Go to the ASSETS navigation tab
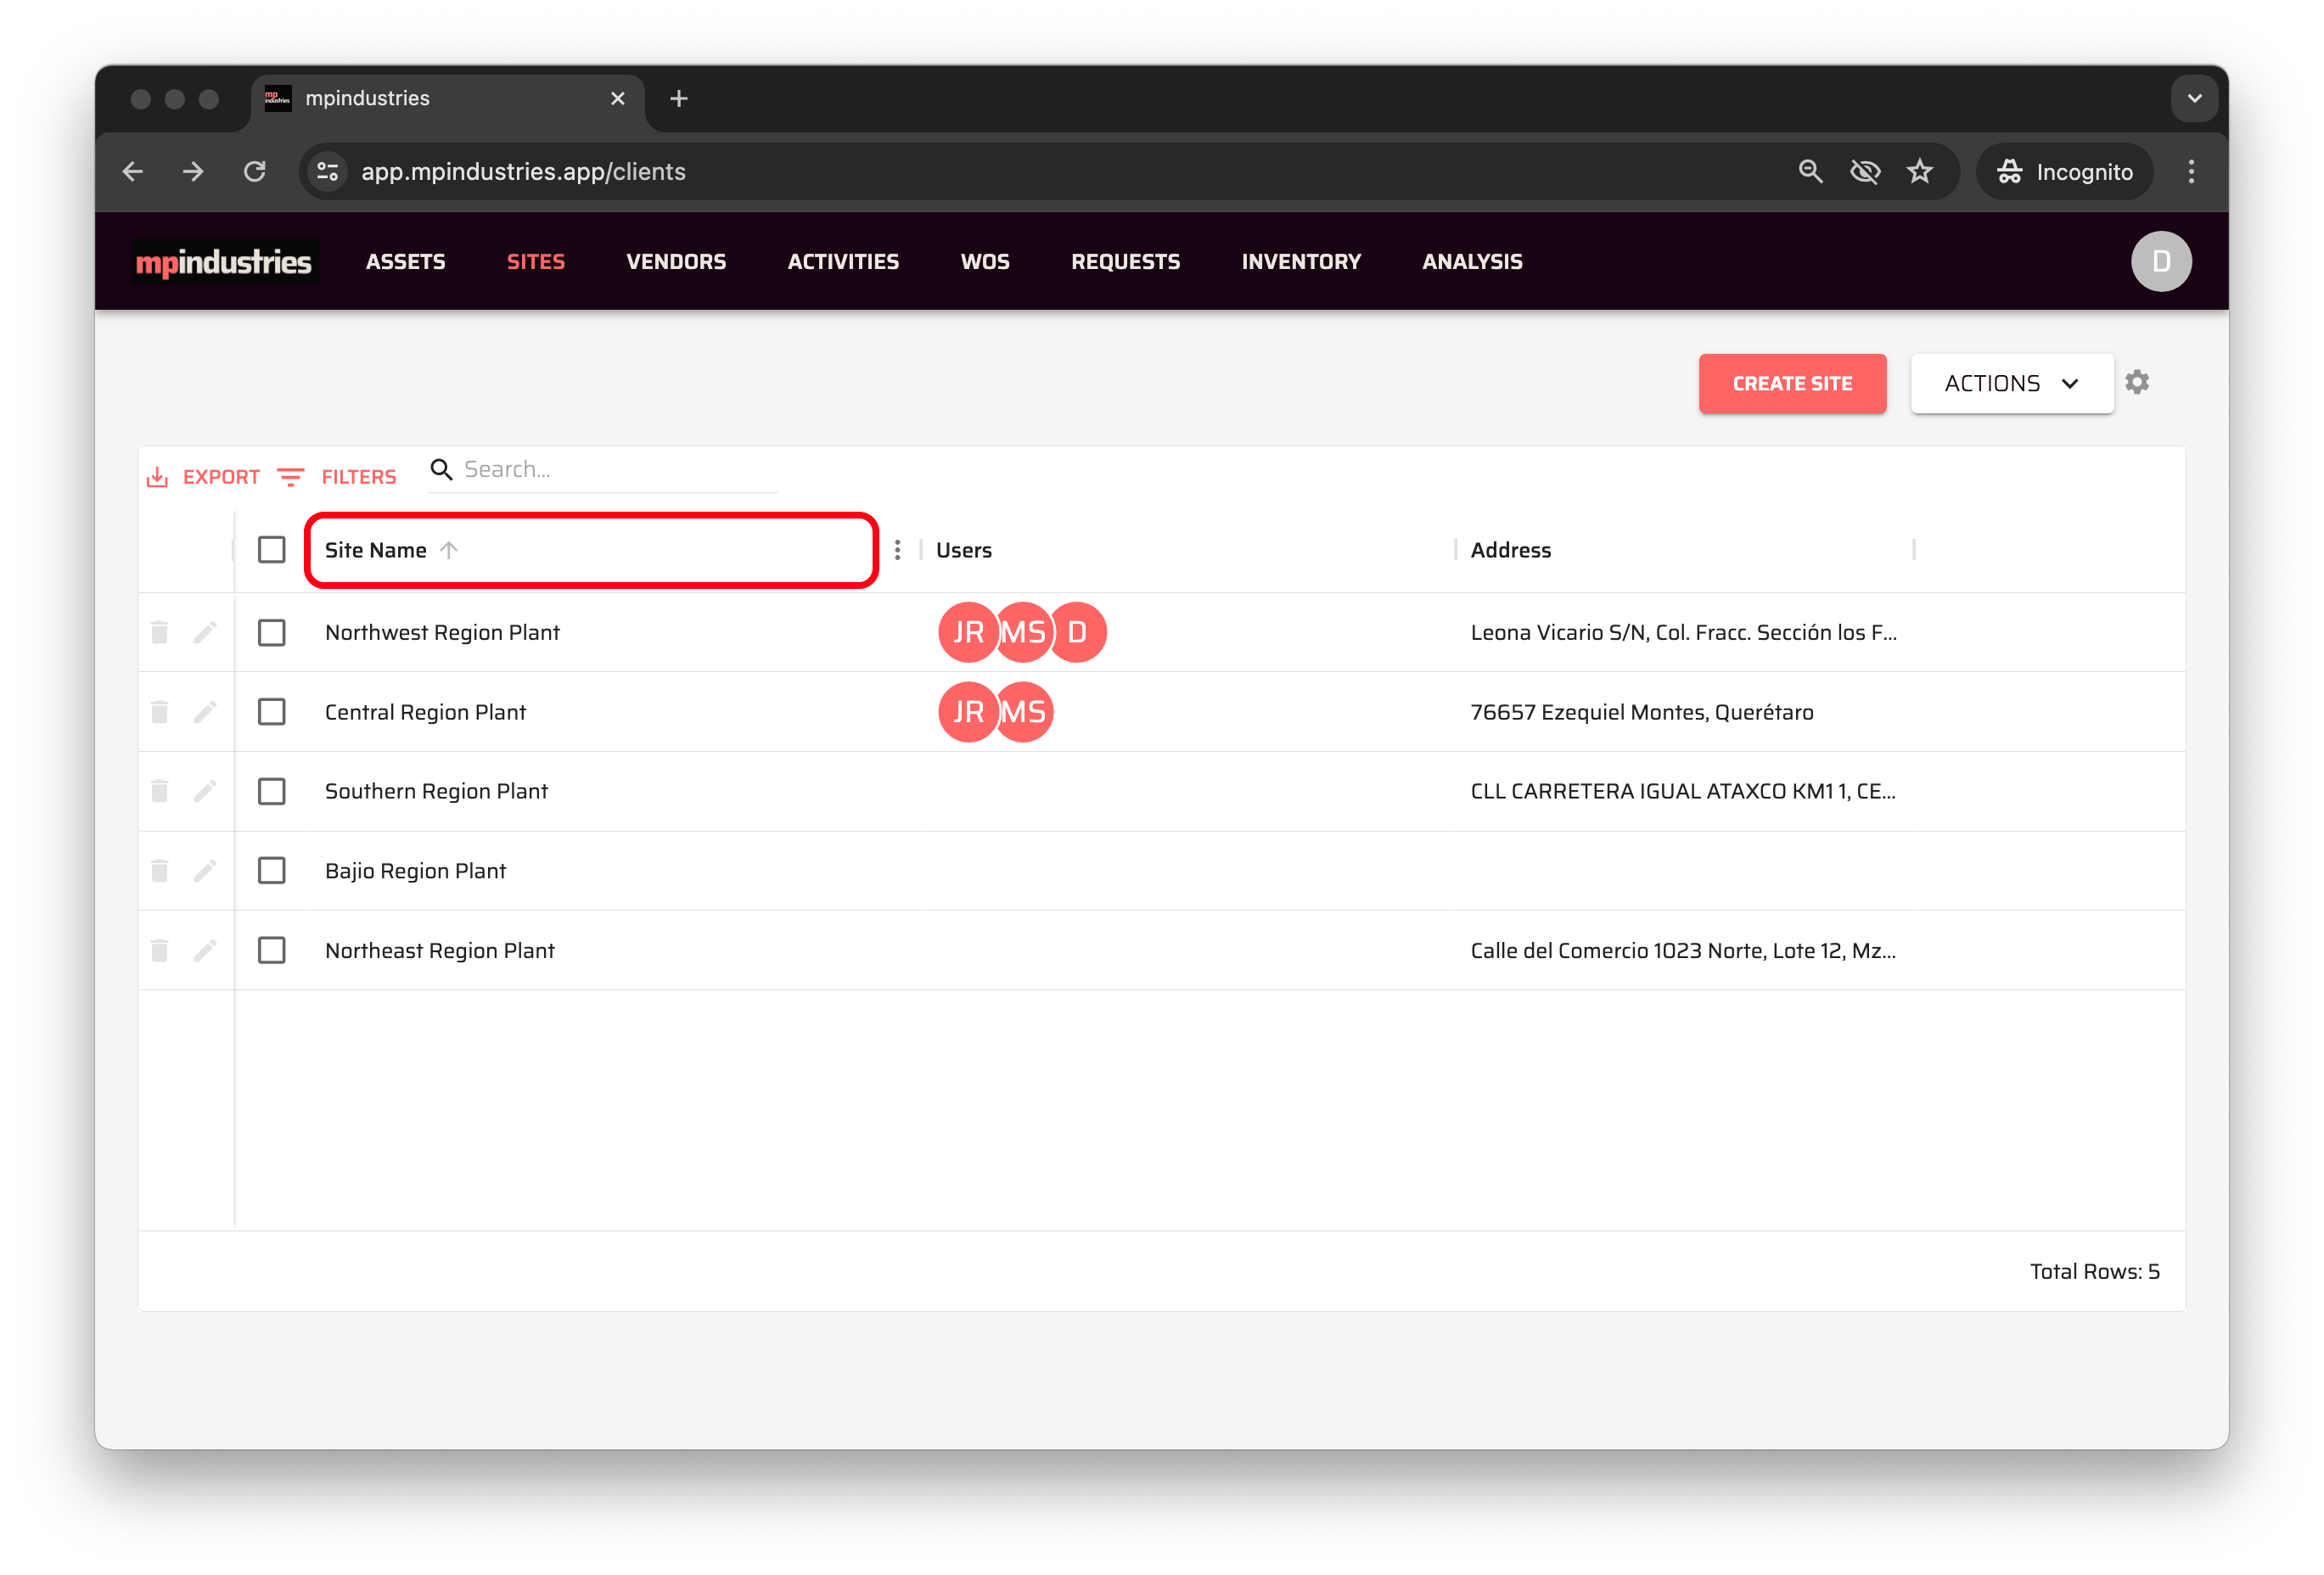The width and height of the screenshot is (2324, 1575). pyautogui.click(x=405, y=261)
